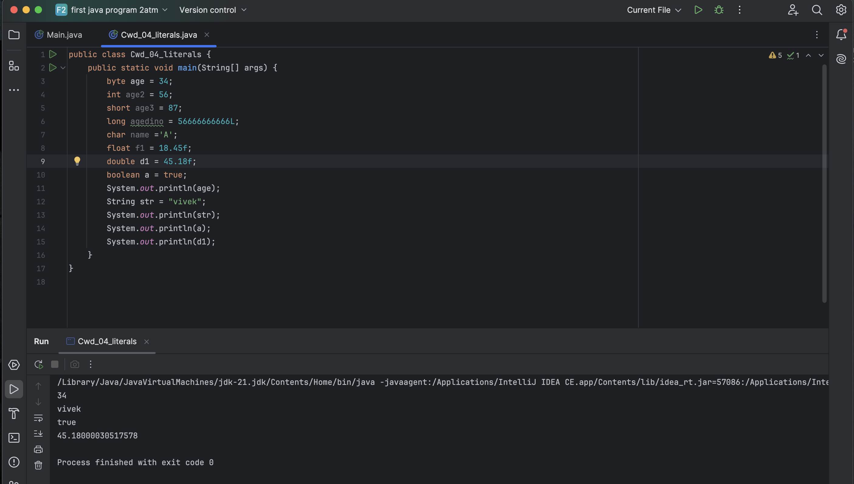This screenshot has height=484, width=854.
Task: Open the Build tool window via hammer icon
Action: [14, 414]
